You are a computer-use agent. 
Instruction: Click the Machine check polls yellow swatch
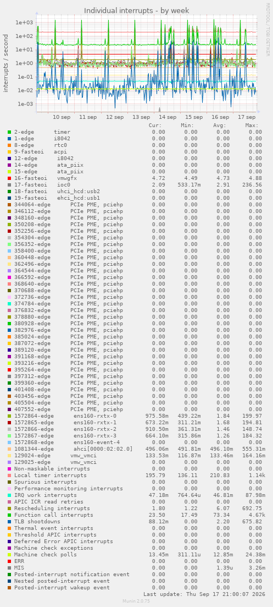click(x=9, y=554)
